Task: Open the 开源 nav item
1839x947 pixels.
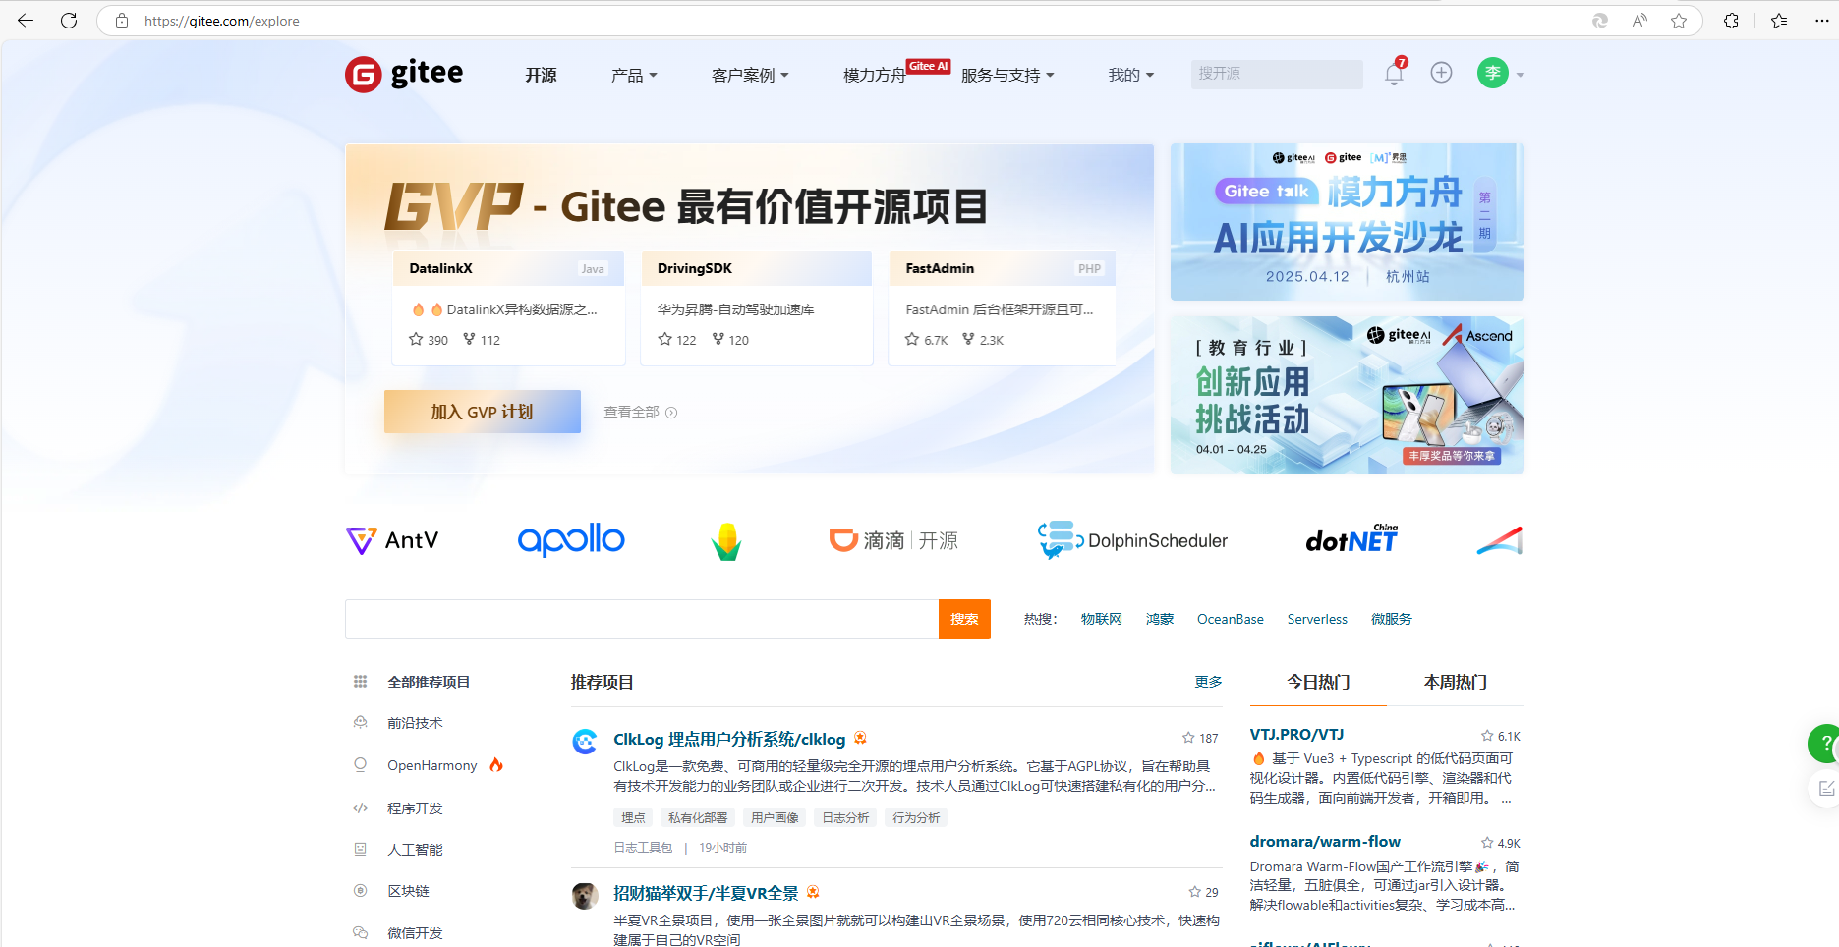Action: [x=541, y=75]
